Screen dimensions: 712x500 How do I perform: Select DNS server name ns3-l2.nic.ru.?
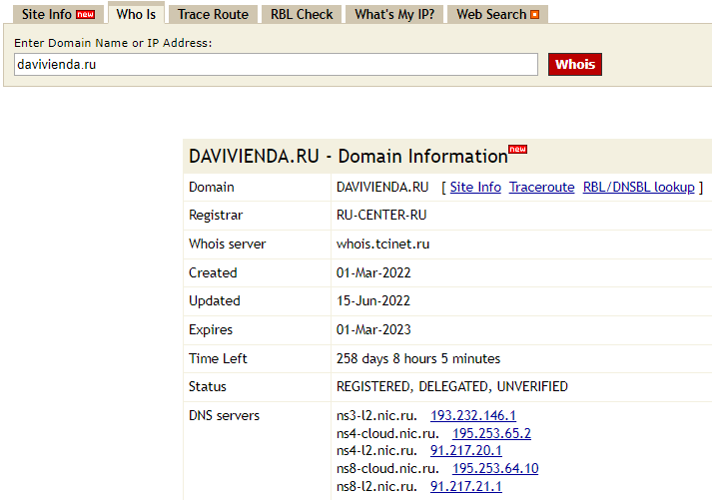376,415
